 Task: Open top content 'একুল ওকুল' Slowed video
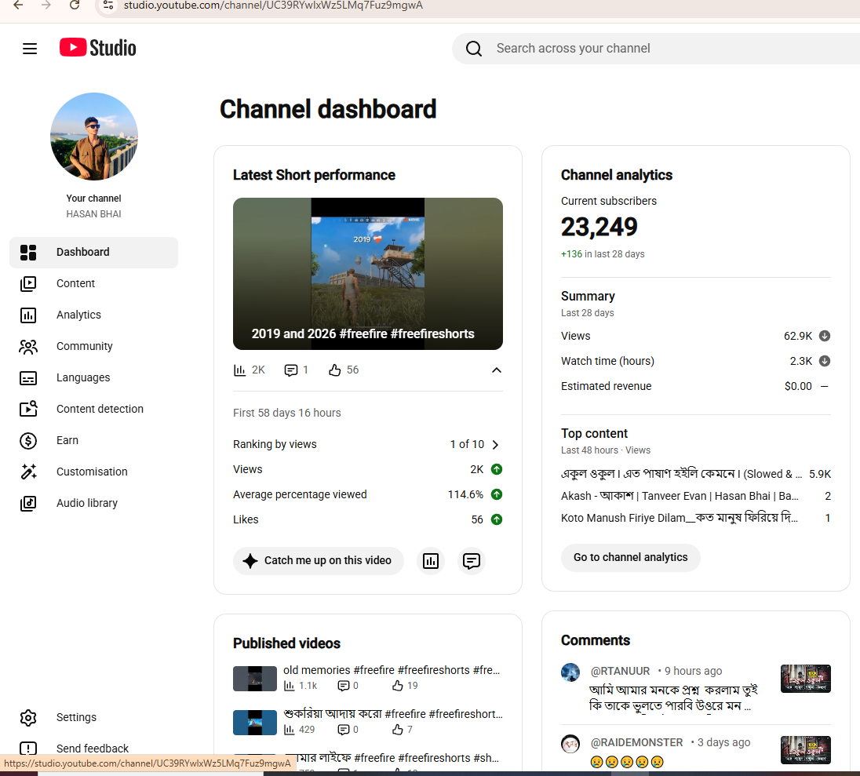pos(681,475)
